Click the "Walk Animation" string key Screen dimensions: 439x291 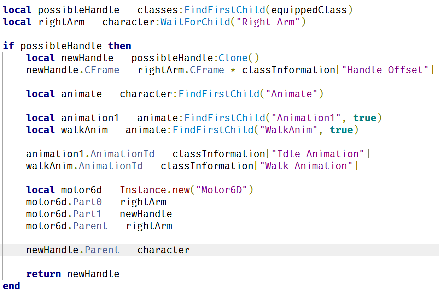click(306, 166)
